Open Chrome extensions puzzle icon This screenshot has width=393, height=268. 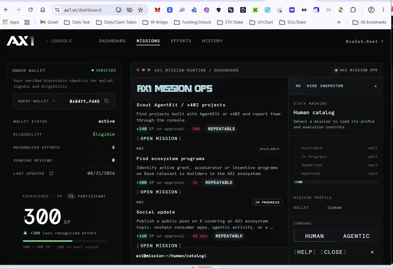pyautogui.click(x=353, y=10)
